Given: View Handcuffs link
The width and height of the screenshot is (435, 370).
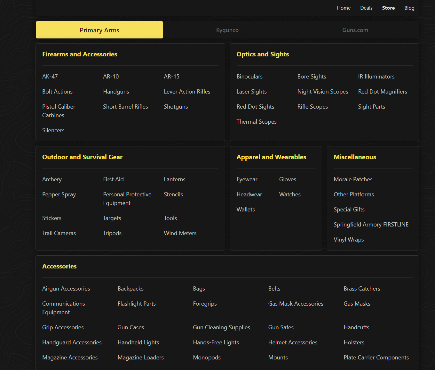Looking at the screenshot, I should [356, 327].
